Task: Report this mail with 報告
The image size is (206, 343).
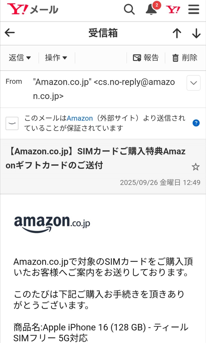Action: [146, 58]
